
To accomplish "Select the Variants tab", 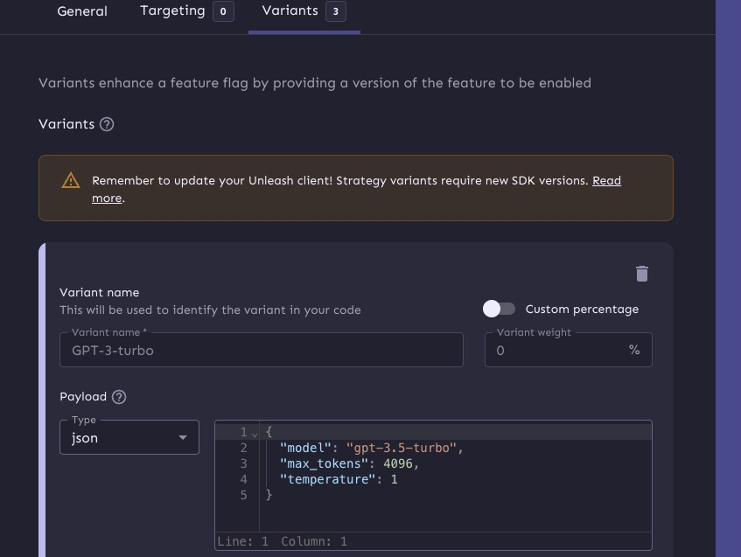I will (x=290, y=11).
